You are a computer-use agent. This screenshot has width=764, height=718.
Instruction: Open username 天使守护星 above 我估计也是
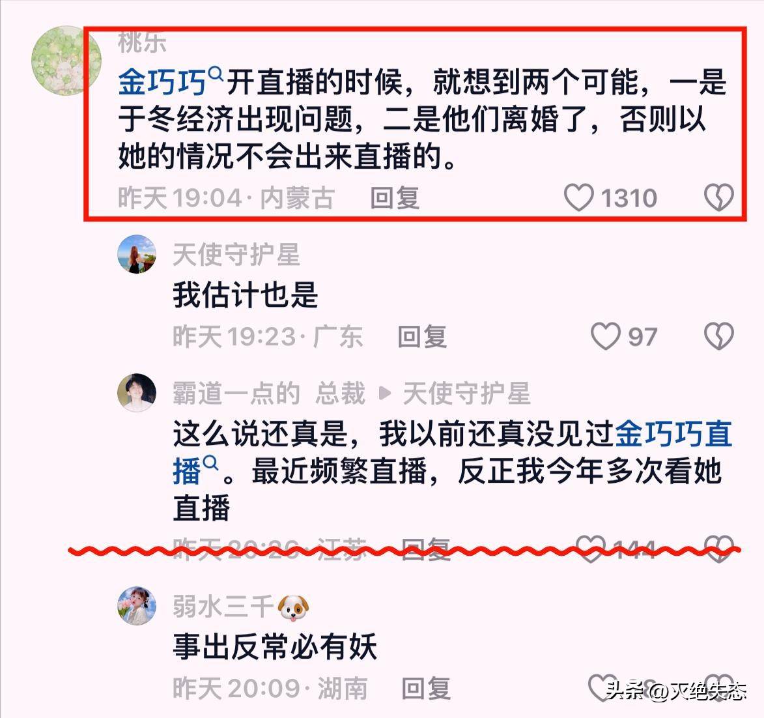236,255
